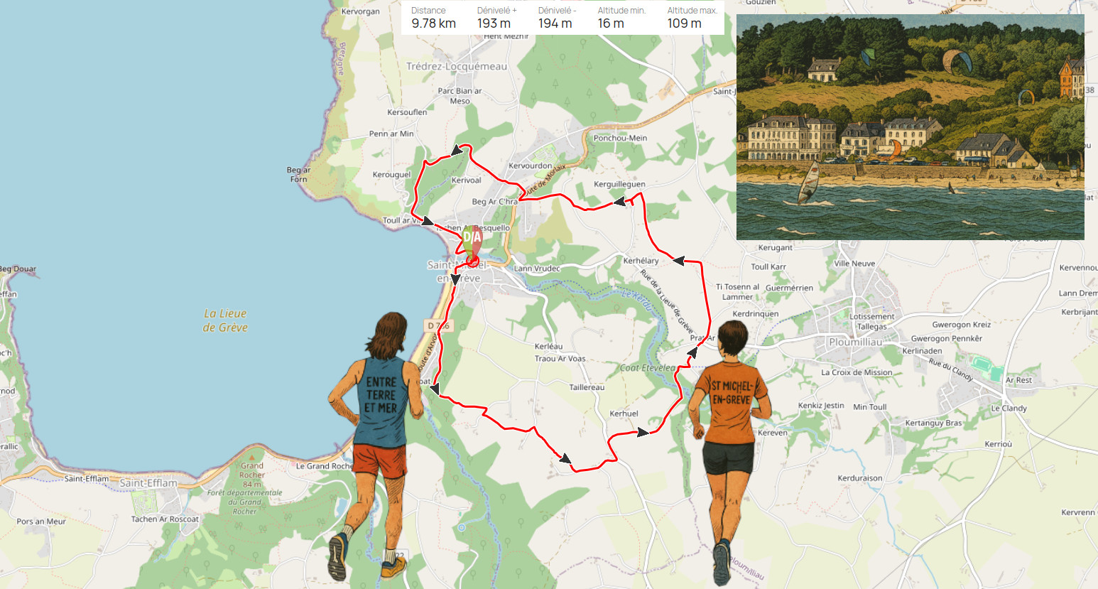Screen dimensions: 1098x589
Task: Select the Distance 9.78 km stat
Action: click(434, 18)
